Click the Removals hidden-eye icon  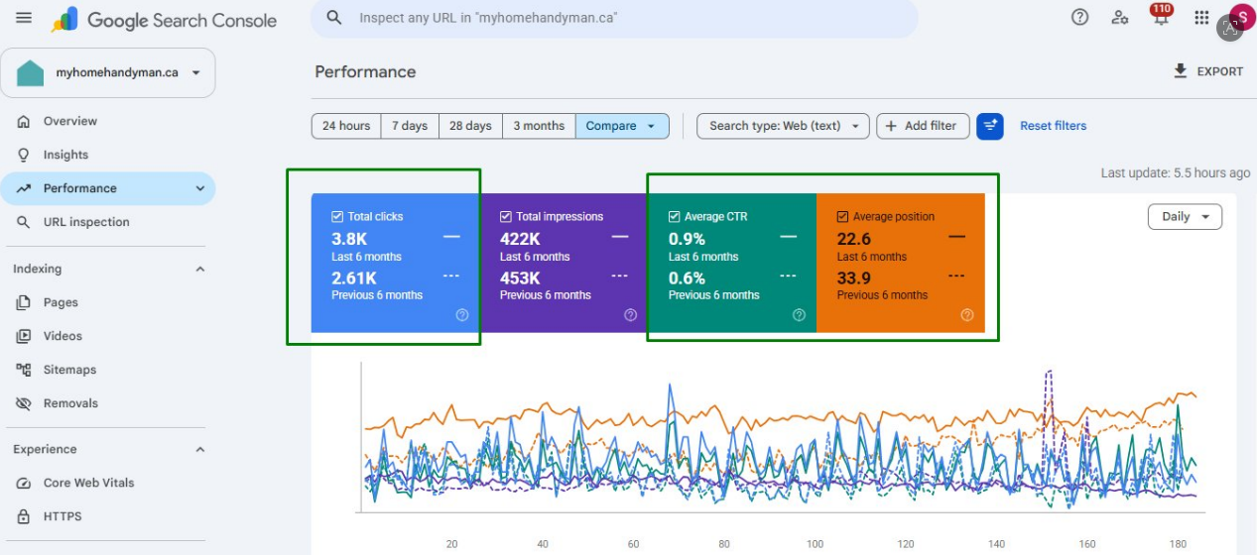pyautogui.click(x=24, y=403)
